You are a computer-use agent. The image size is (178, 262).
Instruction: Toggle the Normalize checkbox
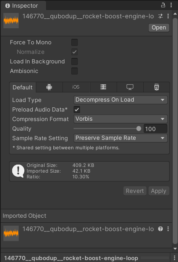pyautogui.click(x=74, y=52)
